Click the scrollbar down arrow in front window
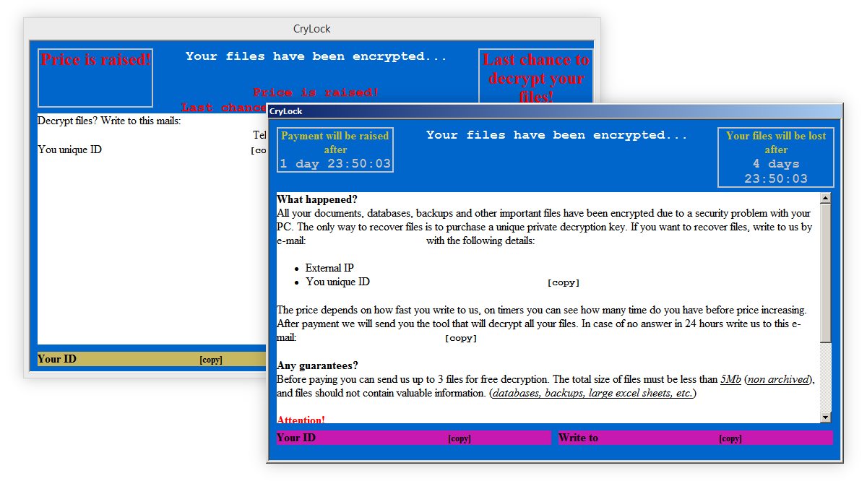This screenshot has width=867, height=481. coord(826,417)
